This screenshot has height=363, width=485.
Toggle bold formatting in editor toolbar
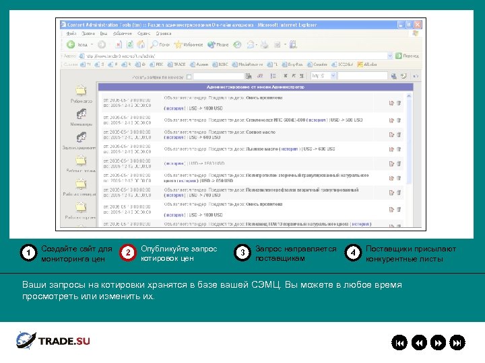click(x=286, y=76)
